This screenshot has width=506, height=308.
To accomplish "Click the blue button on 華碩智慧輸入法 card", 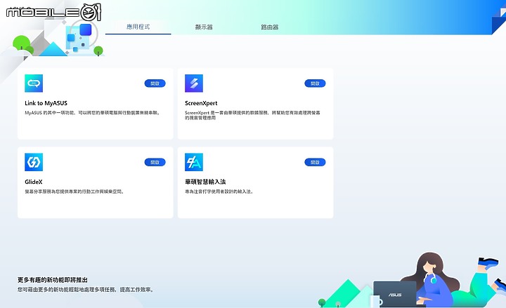I will coord(315,162).
